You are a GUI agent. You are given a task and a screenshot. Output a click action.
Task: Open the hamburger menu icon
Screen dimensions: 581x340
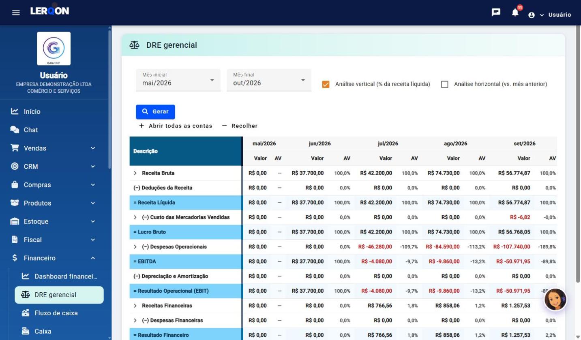(16, 13)
